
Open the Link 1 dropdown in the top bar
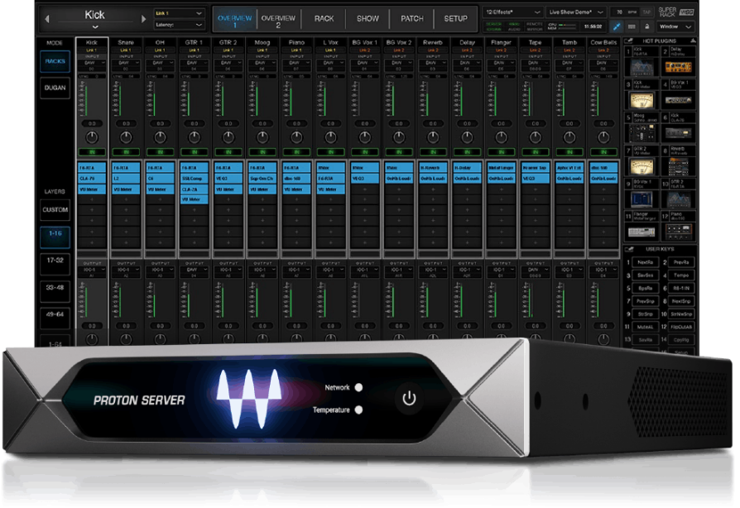pos(179,13)
